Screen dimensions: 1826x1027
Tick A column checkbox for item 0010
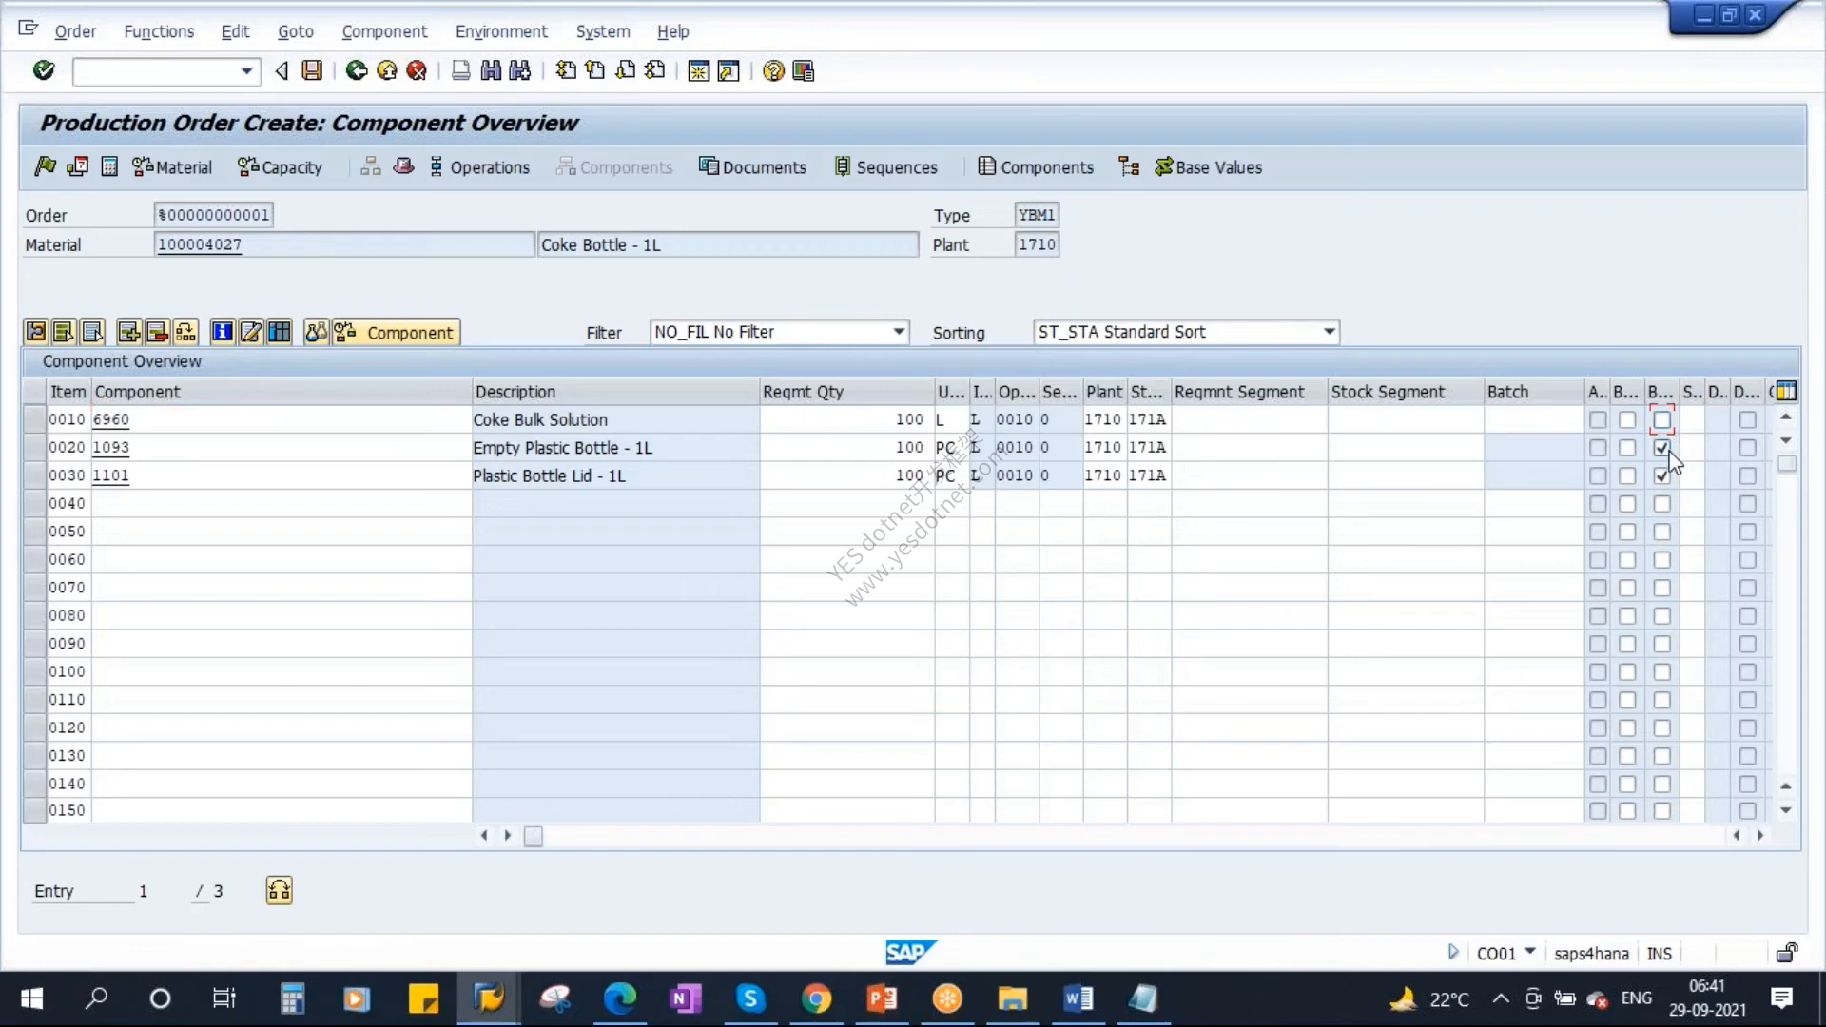point(1598,419)
